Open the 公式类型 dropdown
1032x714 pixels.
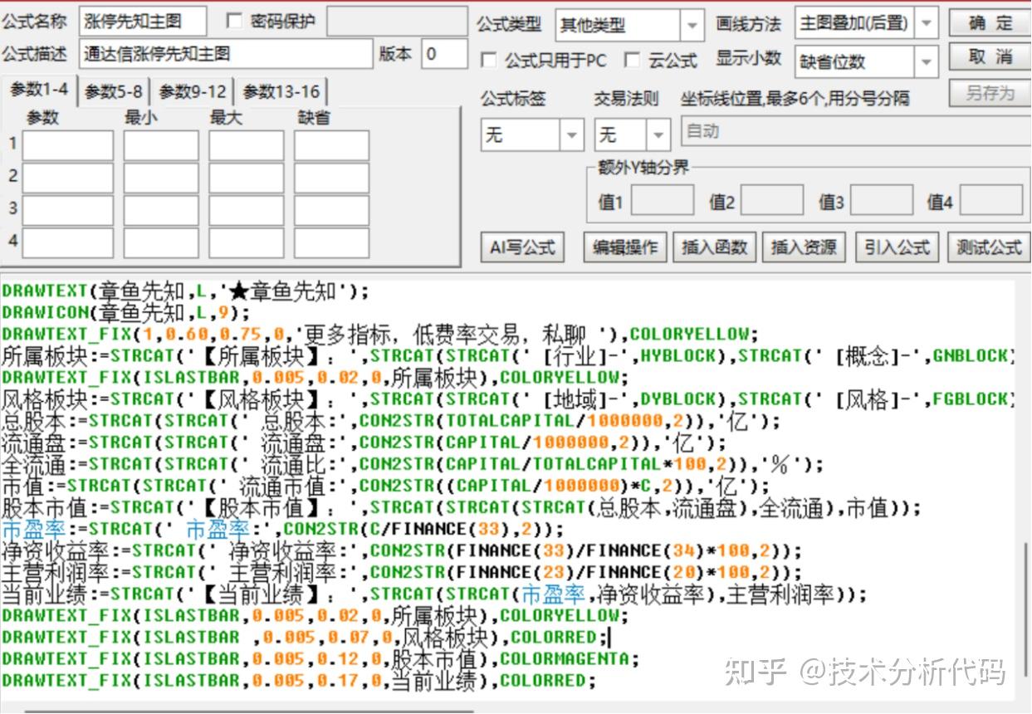click(692, 26)
